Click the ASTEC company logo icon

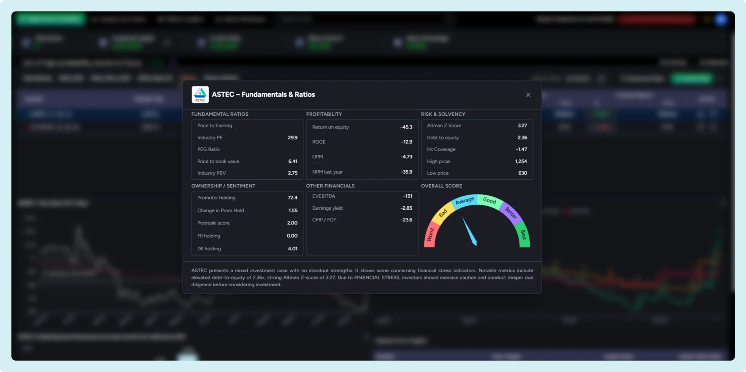coord(200,95)
